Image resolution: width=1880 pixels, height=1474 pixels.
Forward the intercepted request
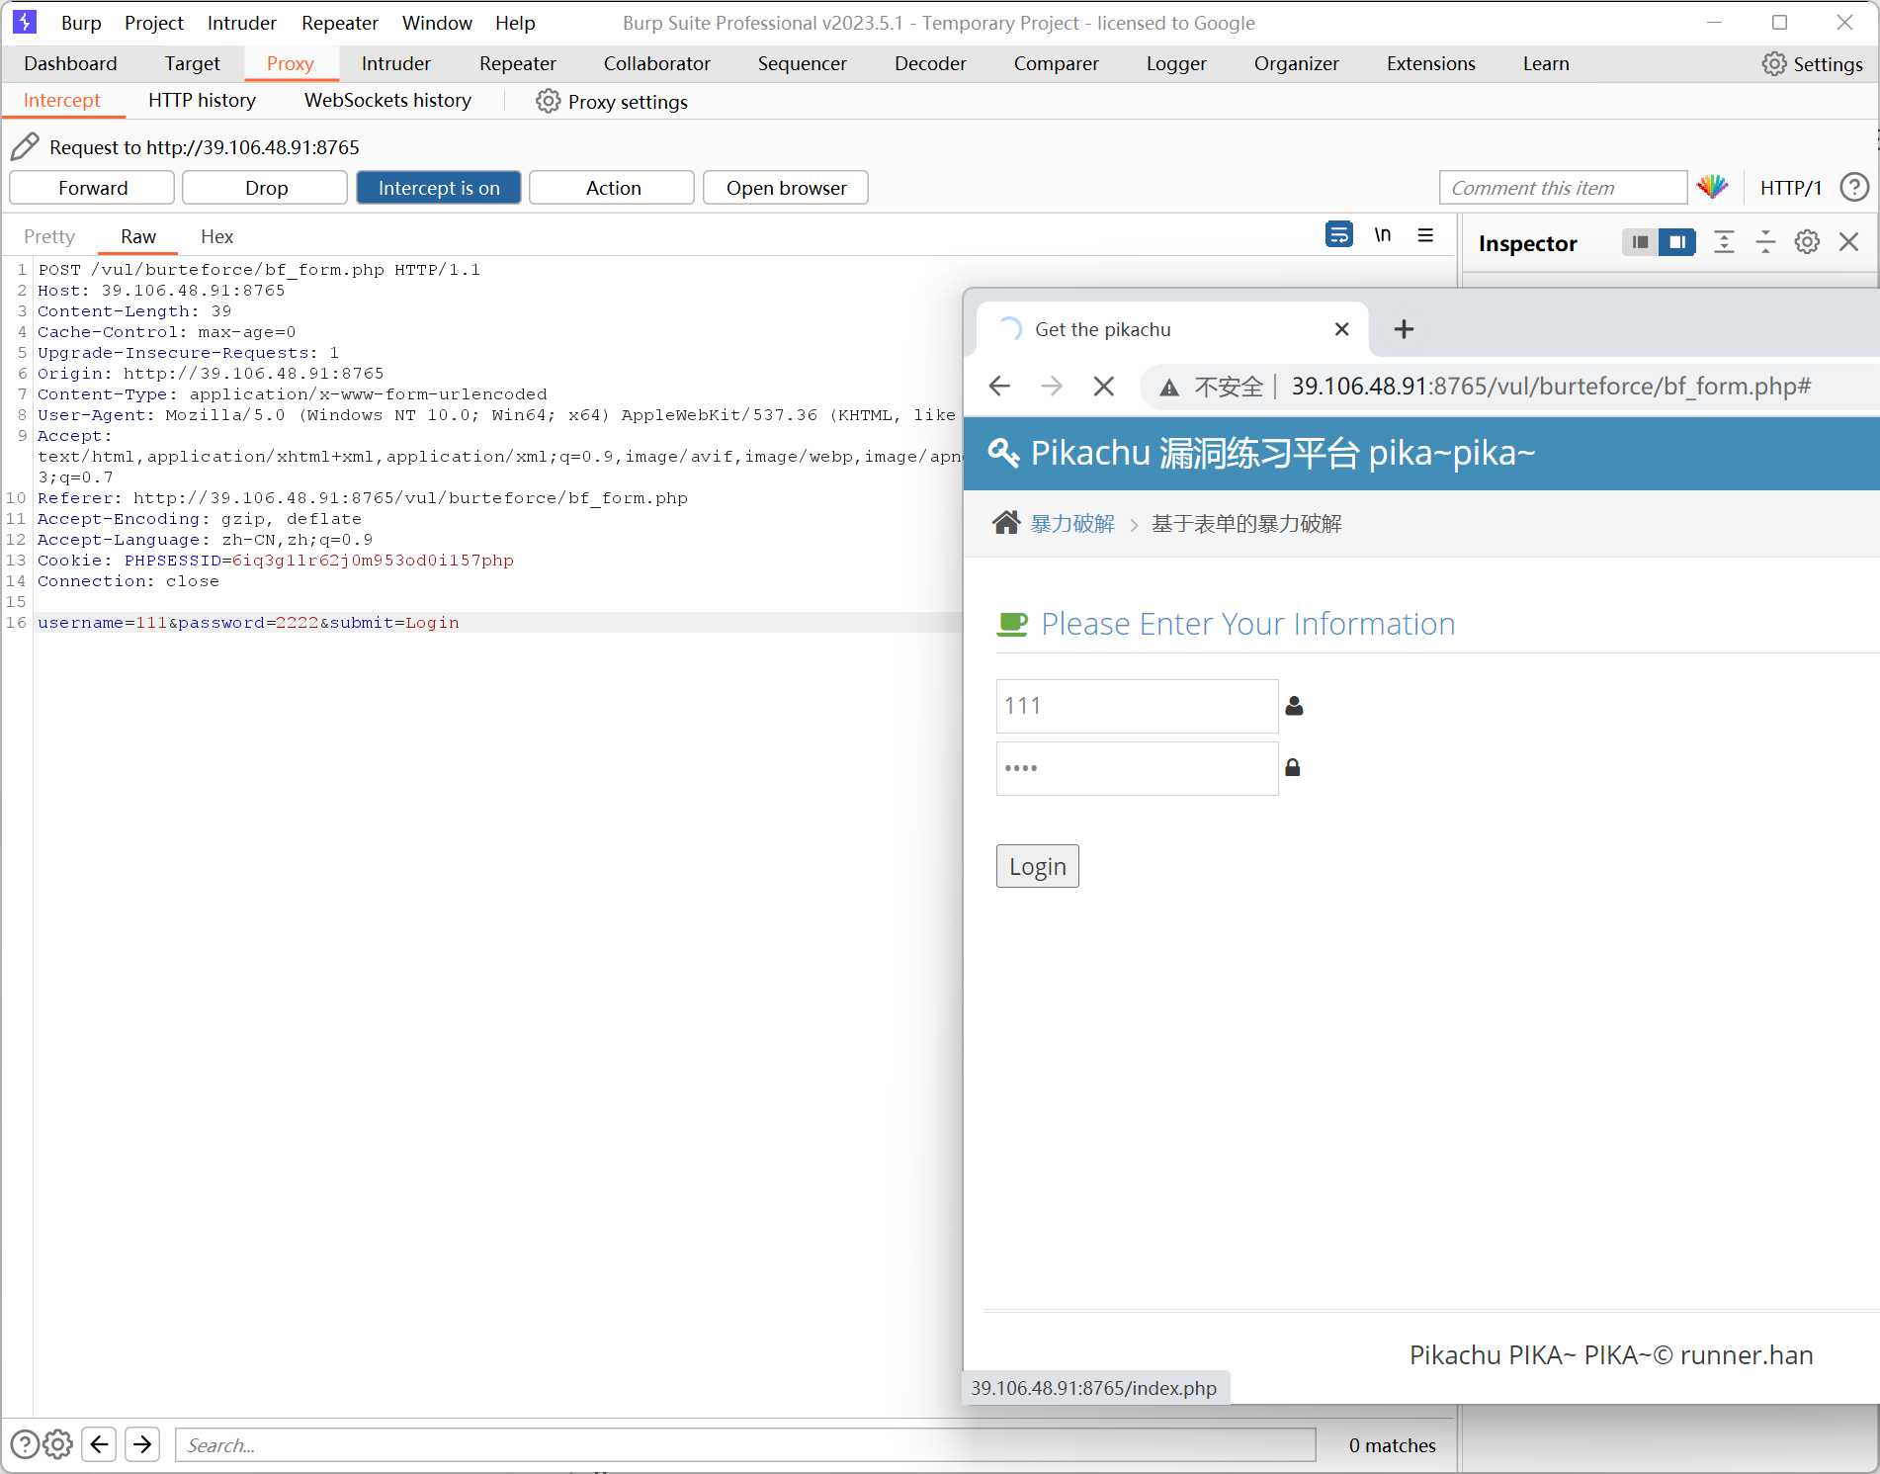click(x=93, y=188)
